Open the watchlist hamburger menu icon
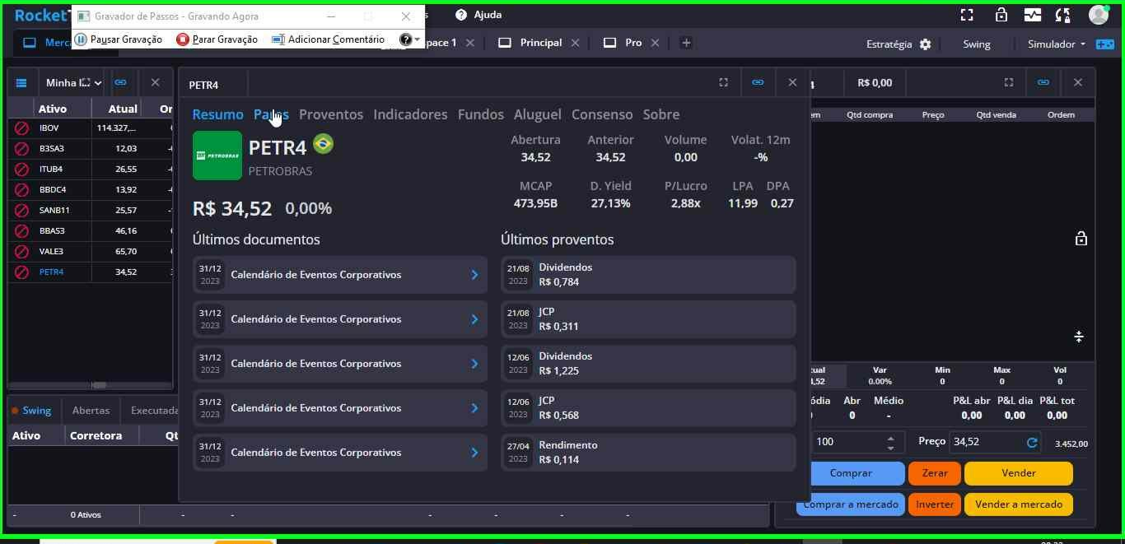 point(21,82)
